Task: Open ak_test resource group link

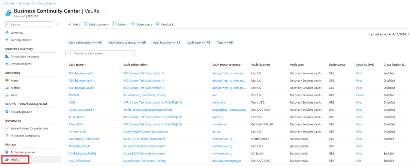Action: click(x=217, y=131)
